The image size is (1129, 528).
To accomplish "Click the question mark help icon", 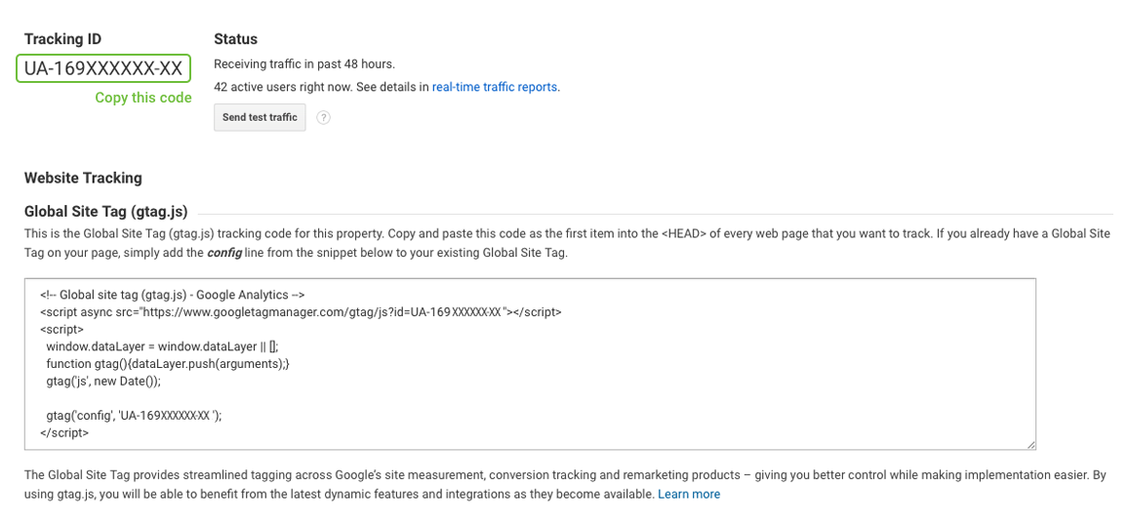I will point(324,117).
